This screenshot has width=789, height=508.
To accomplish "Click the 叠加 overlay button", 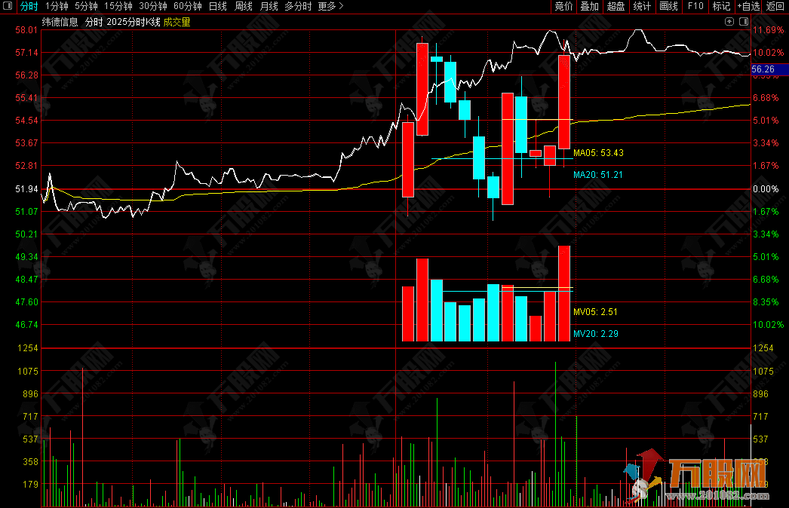I will pos(590,6).
